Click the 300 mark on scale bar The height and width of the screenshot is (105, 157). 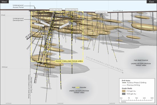point(152,98)
